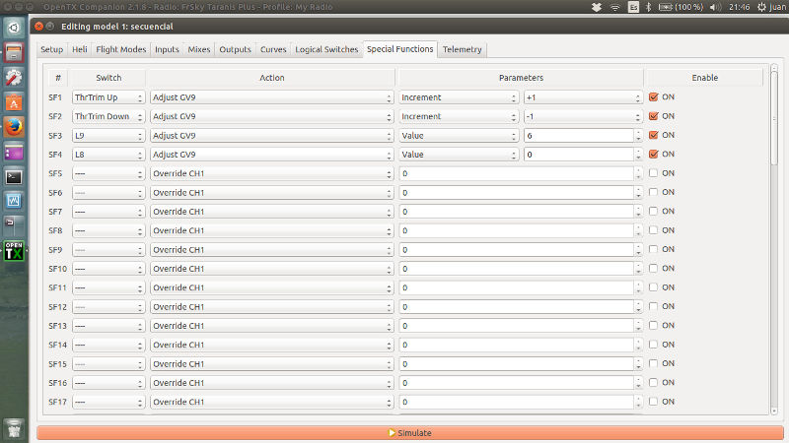Open the sound volume indicator
Image resolution: width=789 pixels, height=443 pixels.
click(715, 7)
